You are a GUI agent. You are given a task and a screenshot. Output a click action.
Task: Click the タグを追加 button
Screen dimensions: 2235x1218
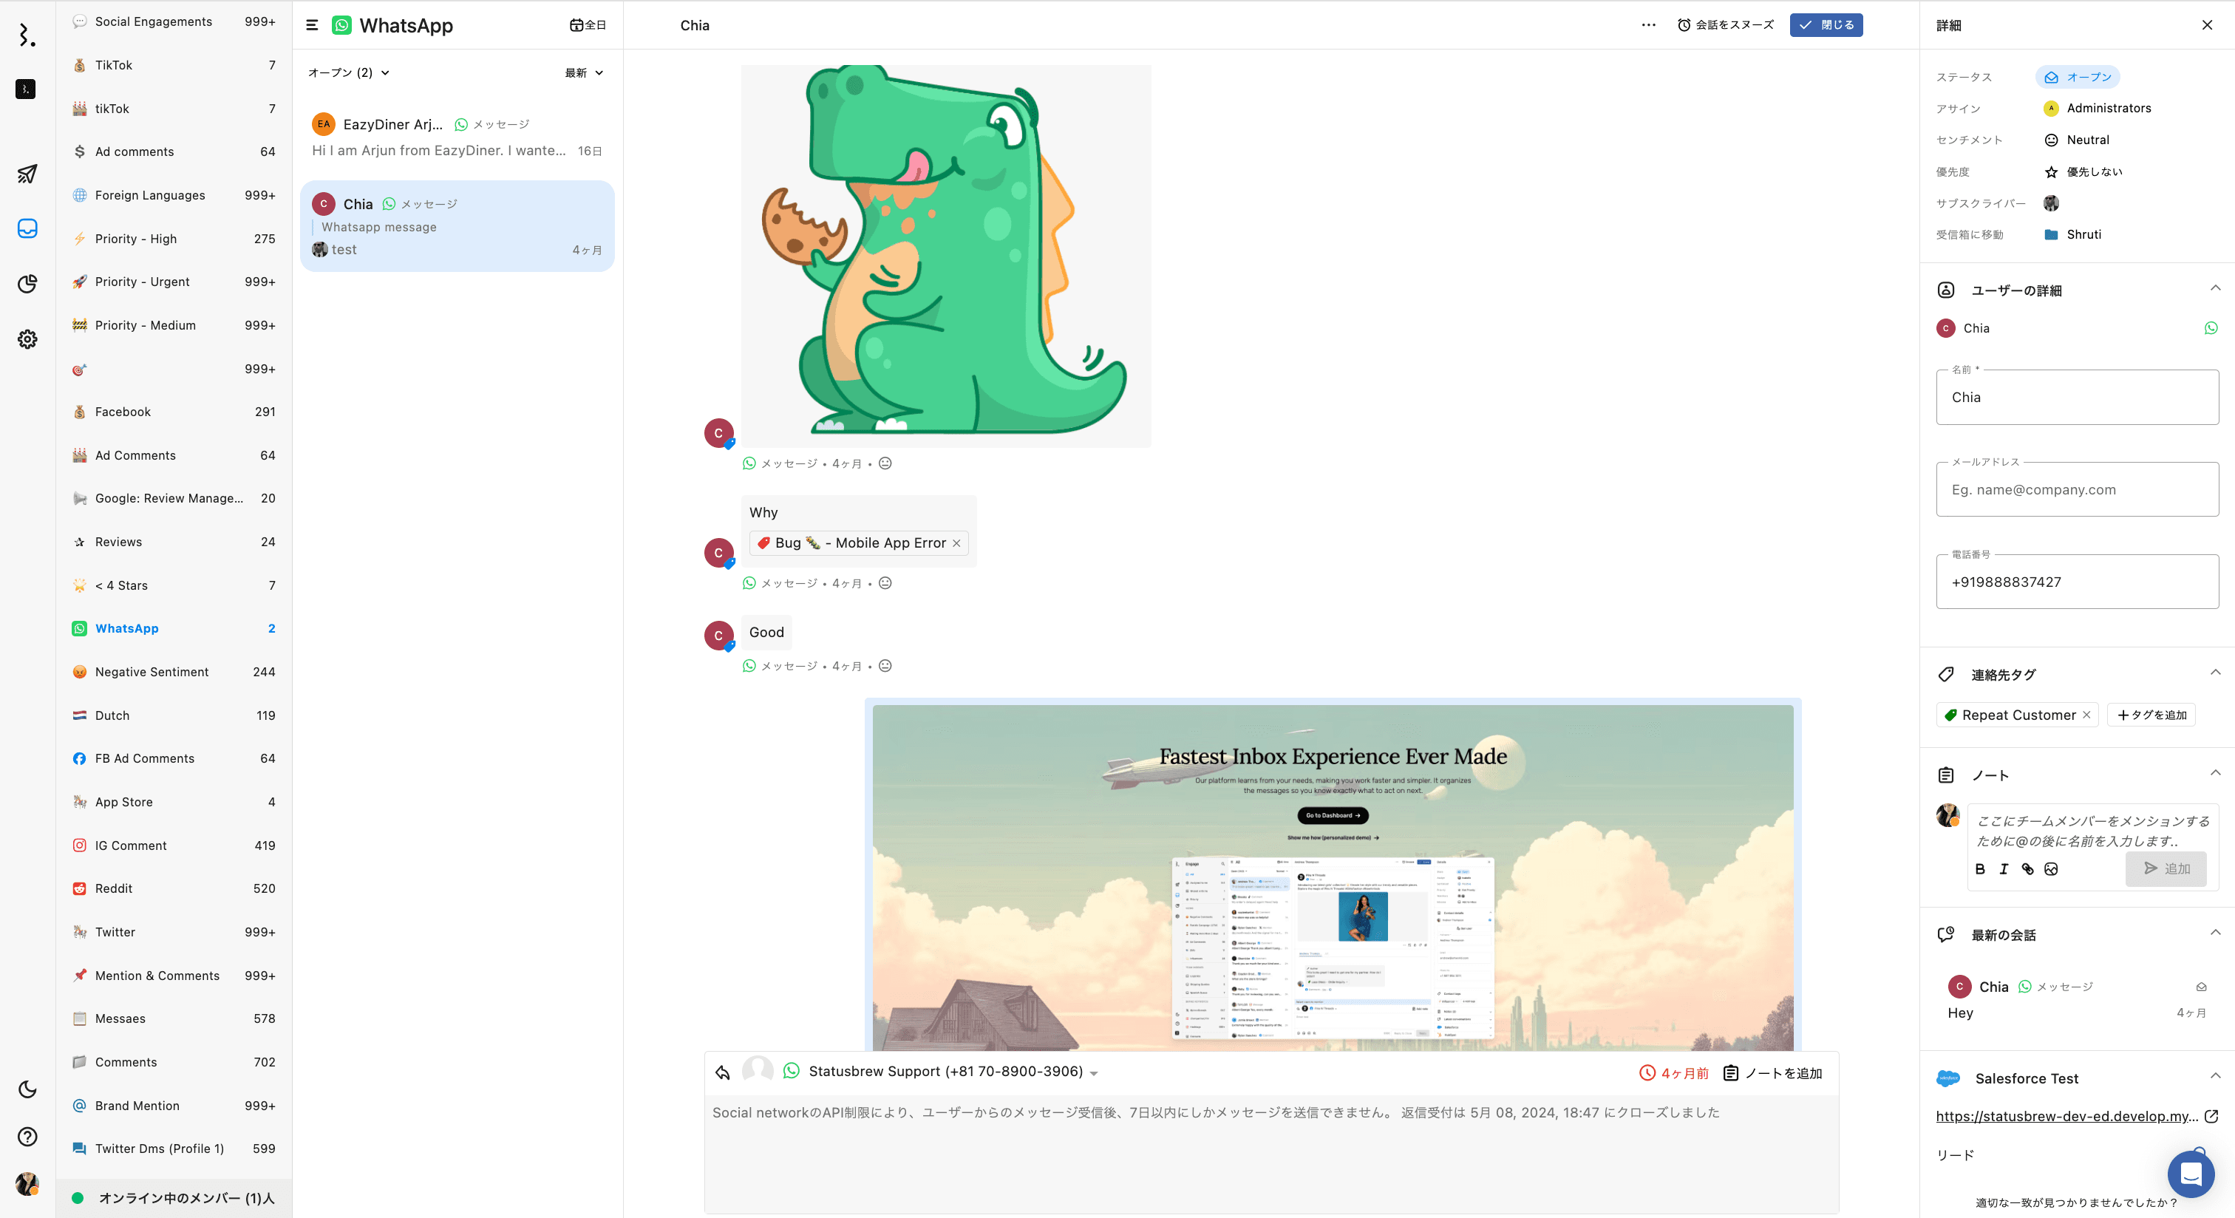(x=2151, y=715)
